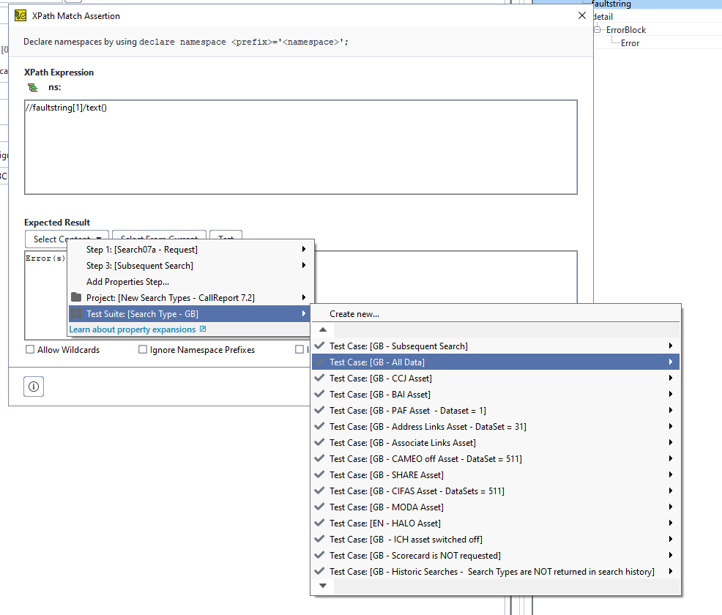The width and height of the screenshot is (722, 615).
Task: Expand Step 3 Subsequent Search submenu arrow
Action: click(303, 265)
